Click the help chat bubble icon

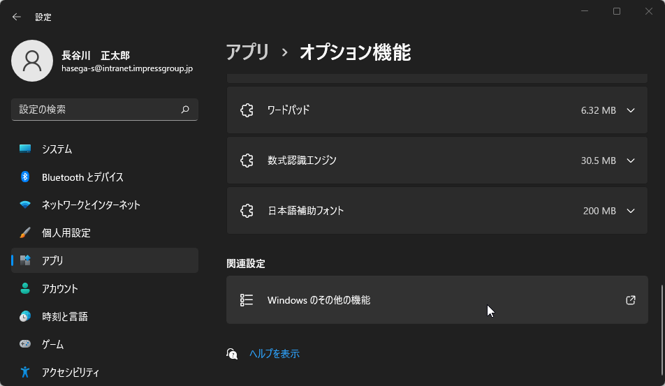click(232, 354)
